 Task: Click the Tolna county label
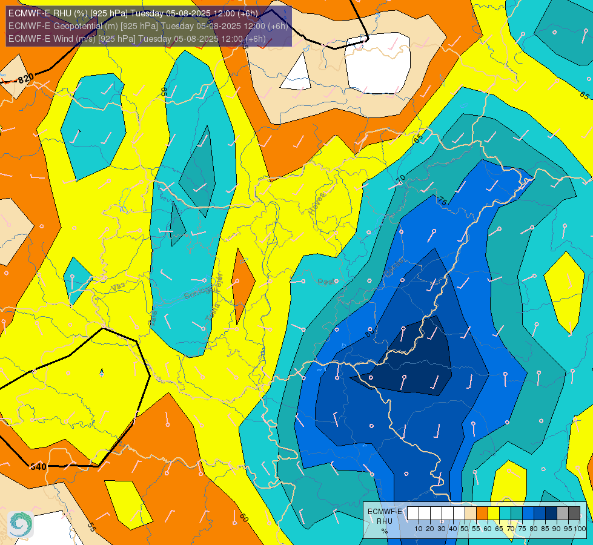[212, 312]
